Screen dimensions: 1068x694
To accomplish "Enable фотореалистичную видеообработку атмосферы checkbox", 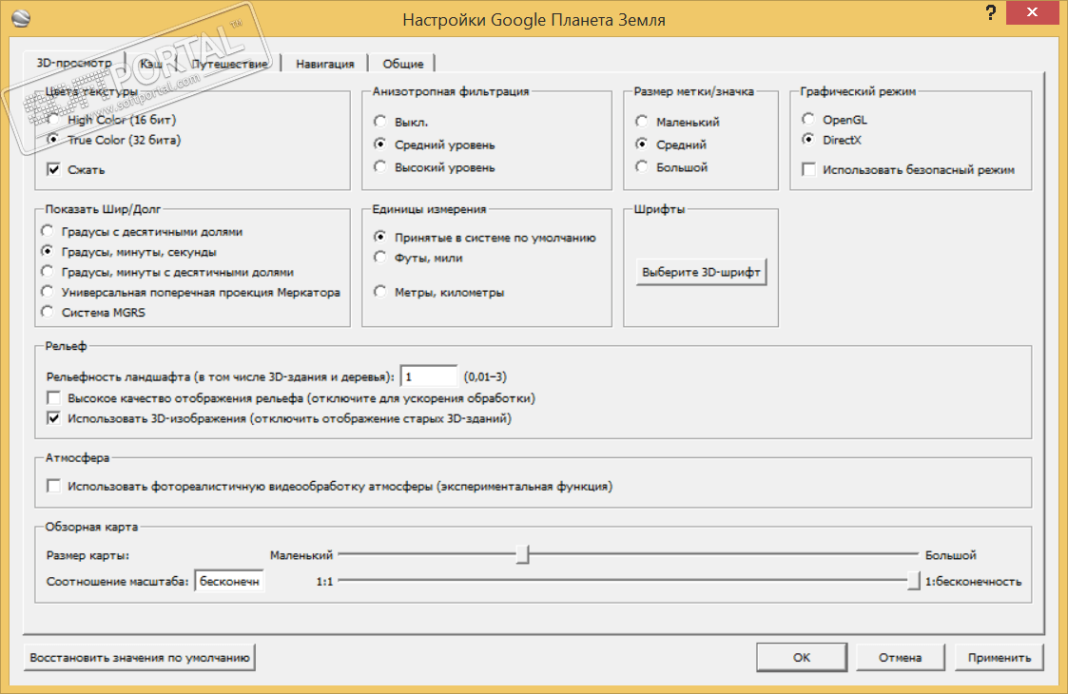I will click(330, 487).
